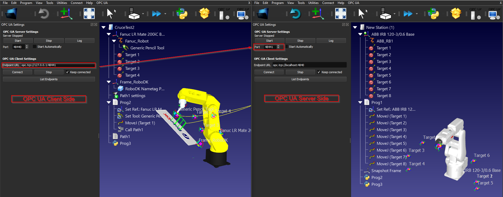Click the undo icon in the ABB station window
Viewport: 503px width, 197px height.
click(295, 14)
